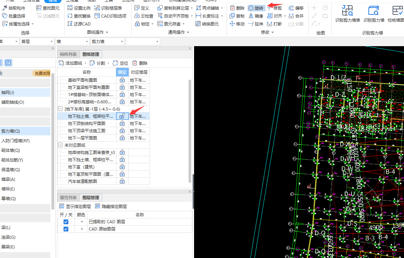Click the 分割 split button
The width and height of the screenshot is (404, 258).
(98, 63)
